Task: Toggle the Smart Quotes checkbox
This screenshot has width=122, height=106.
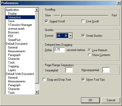Action: click(83, 36)
